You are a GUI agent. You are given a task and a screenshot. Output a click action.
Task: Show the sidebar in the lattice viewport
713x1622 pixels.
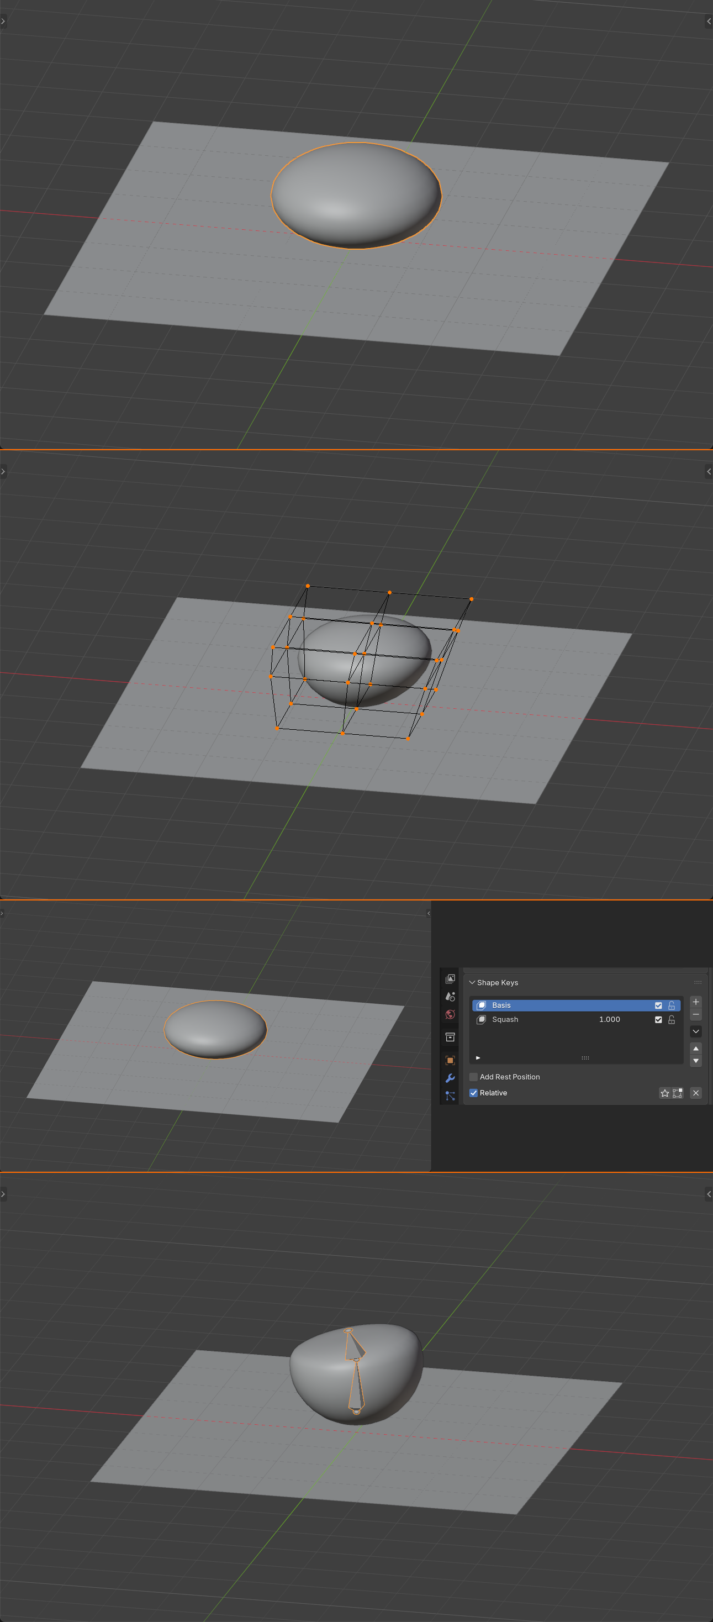click(709, 472)
